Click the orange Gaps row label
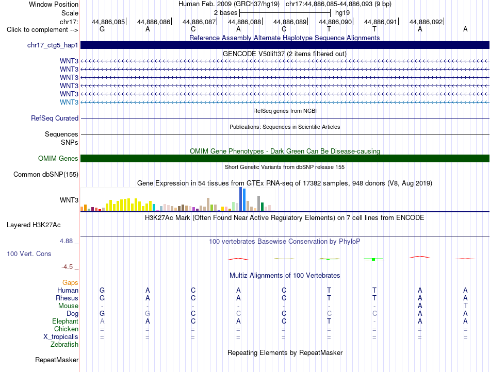Viewport: 490px width, 372px height. pos(70,282)
